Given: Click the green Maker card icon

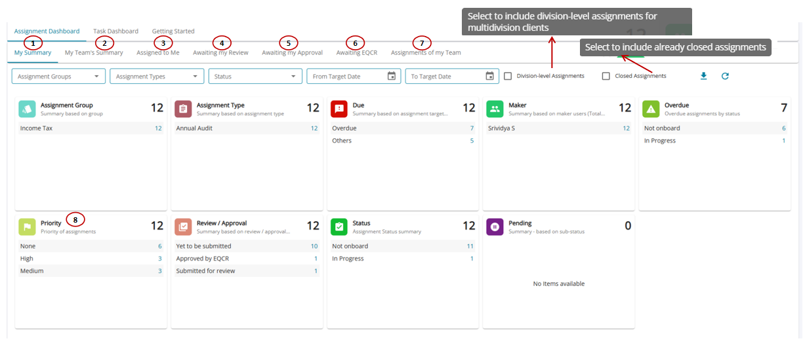Looking at the screenshot, I should click(x=495, y=109).
